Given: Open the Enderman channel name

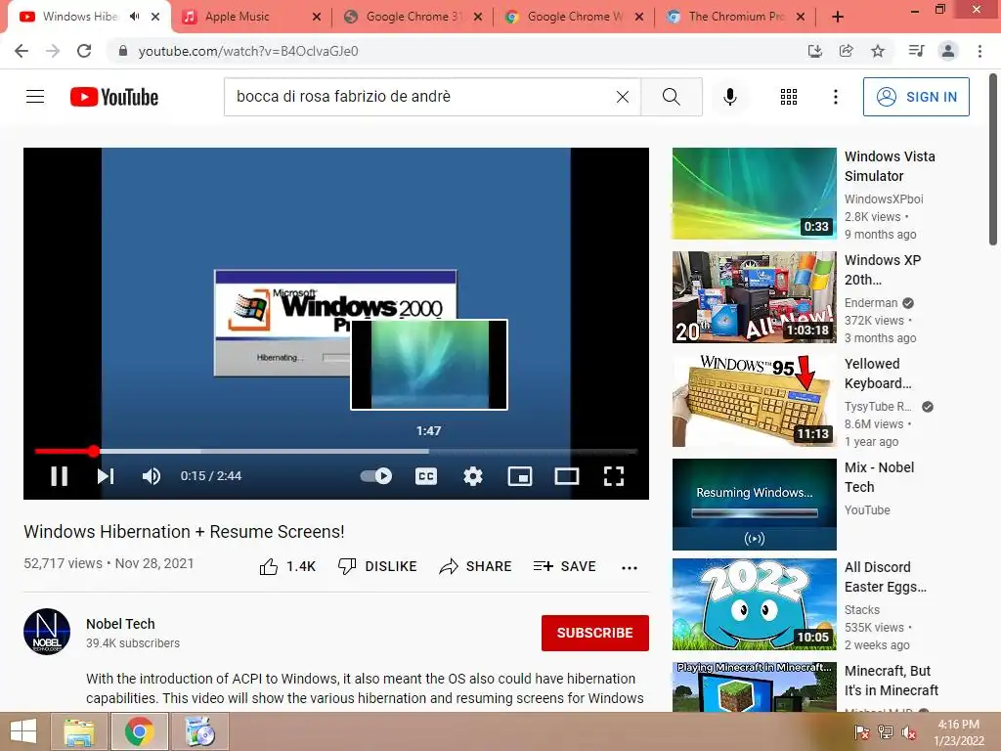Looking at the screenshot, I should coord(871,303).
